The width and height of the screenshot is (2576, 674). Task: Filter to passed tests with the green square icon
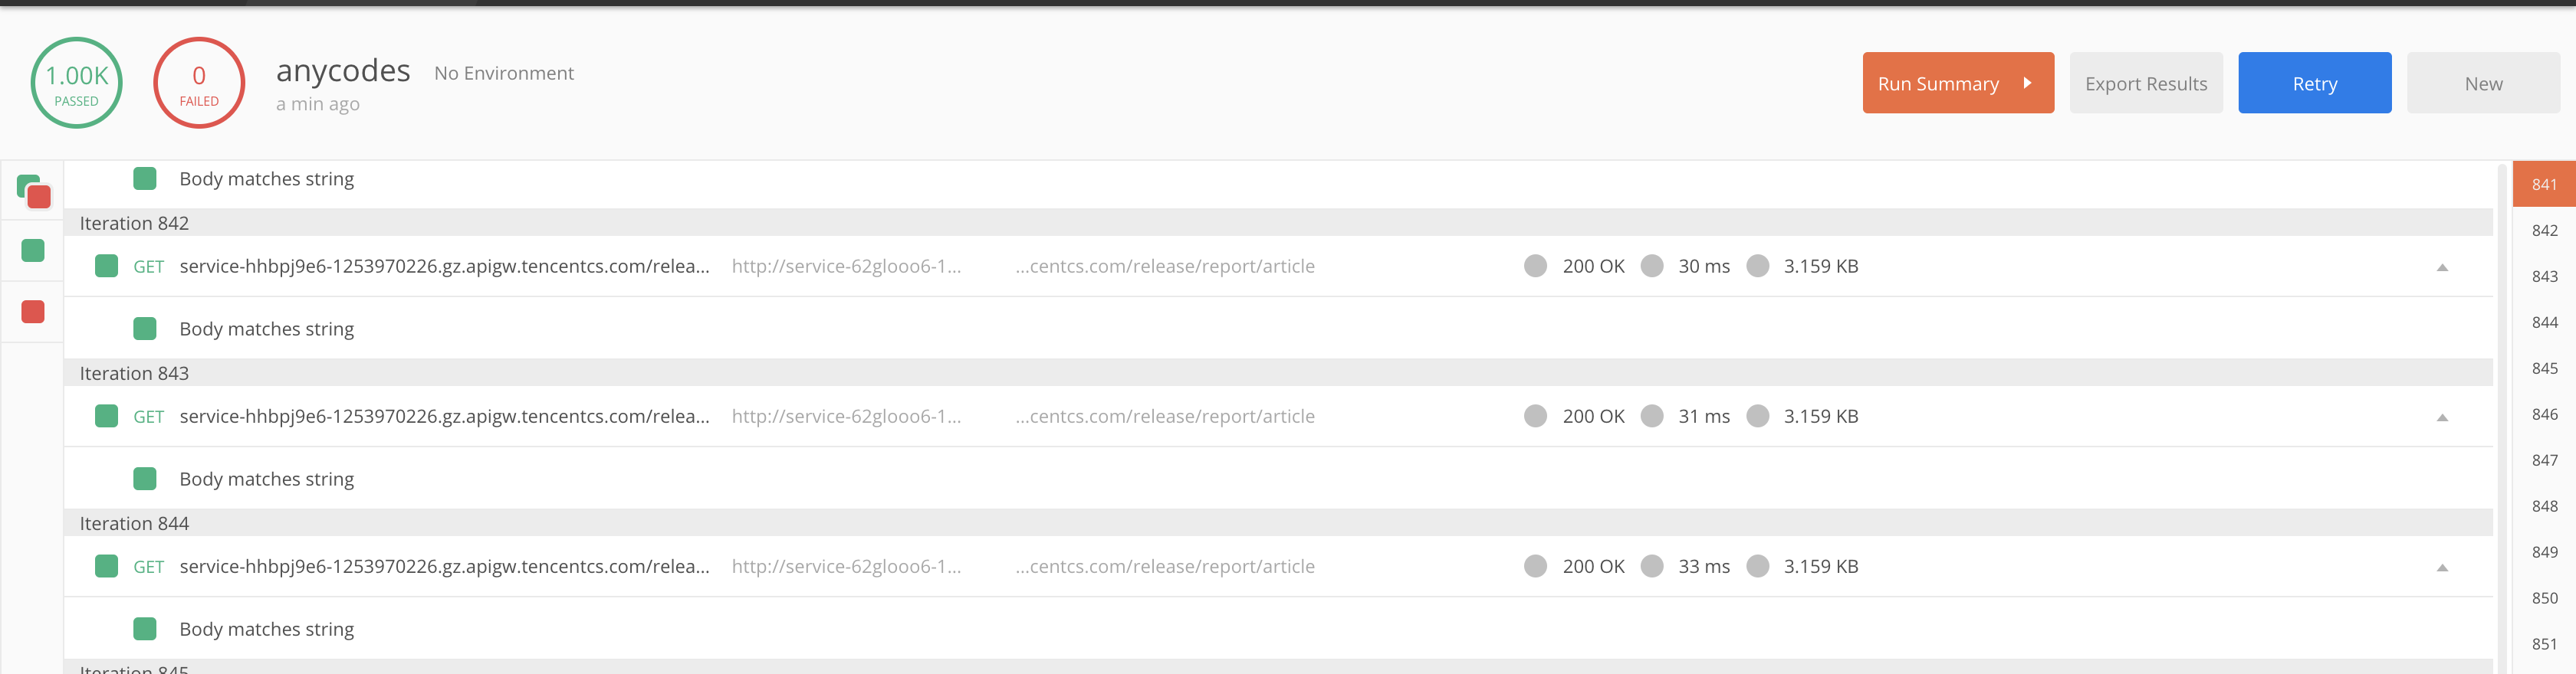(33, 250)
